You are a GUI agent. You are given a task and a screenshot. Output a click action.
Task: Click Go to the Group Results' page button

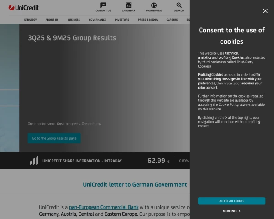[x=54, y=138]
